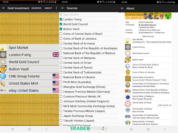Check the Tokuriki Honten (Japan) box
Image resolution: width=178 pixels, height=133 pixels.
(61, 121)
